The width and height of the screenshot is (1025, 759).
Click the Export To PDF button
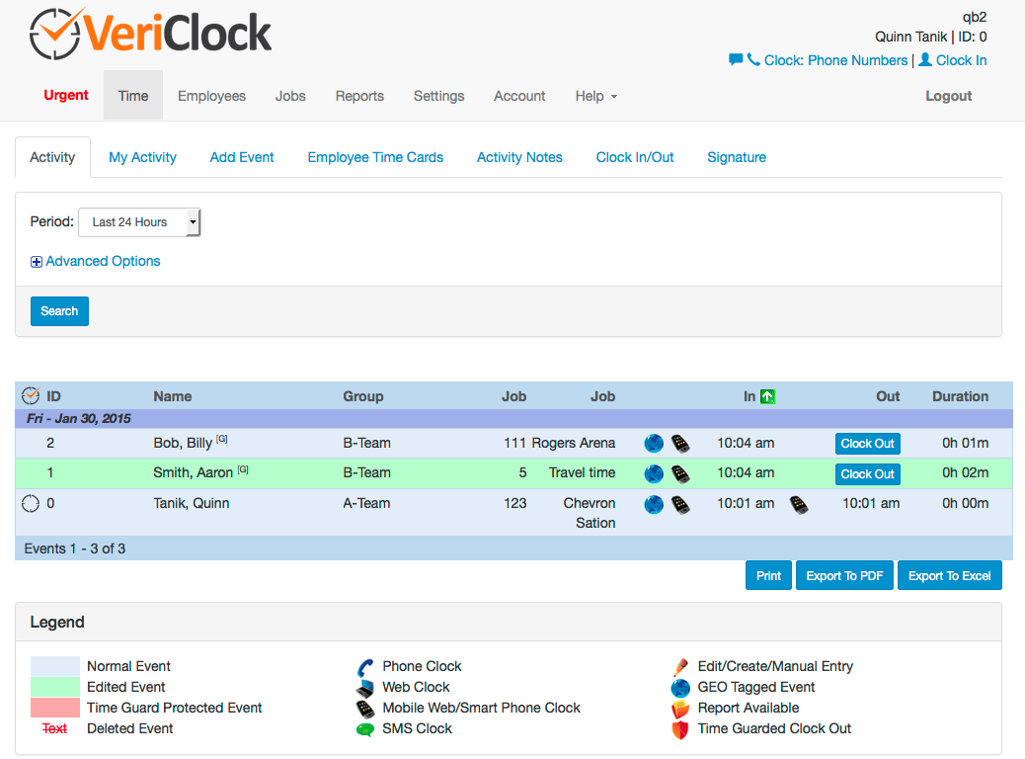pos(843,575)
